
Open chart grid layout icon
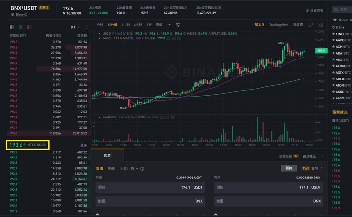[321, 25]
